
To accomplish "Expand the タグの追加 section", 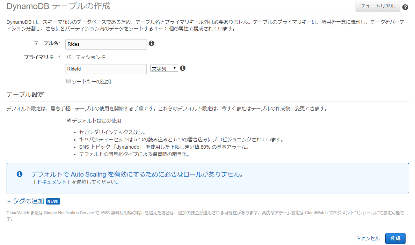I will (x=28, y=201).
